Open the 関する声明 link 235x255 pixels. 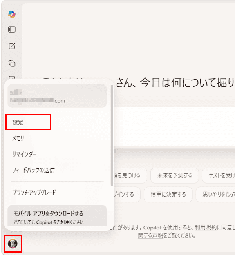(150, 235)
